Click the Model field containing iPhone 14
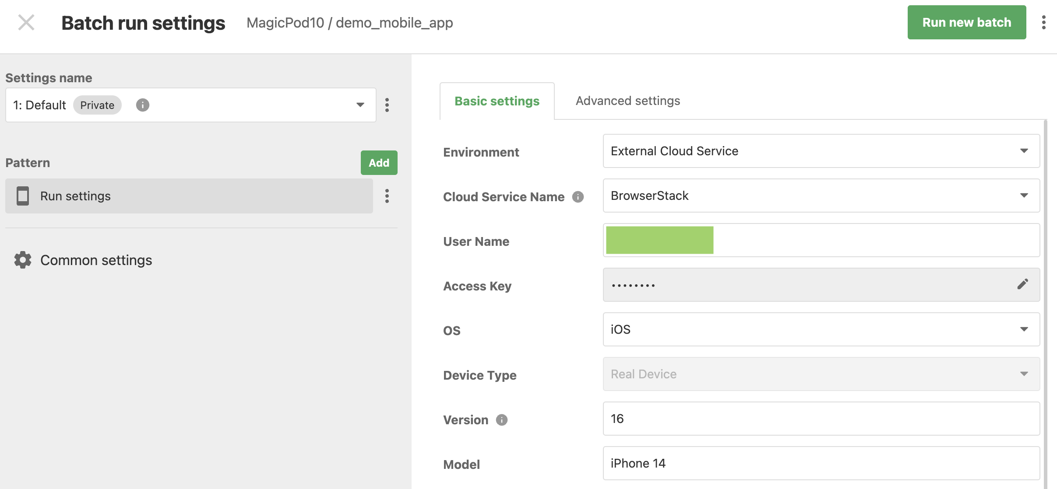The image size is (1057, 489). coord(821,463)
